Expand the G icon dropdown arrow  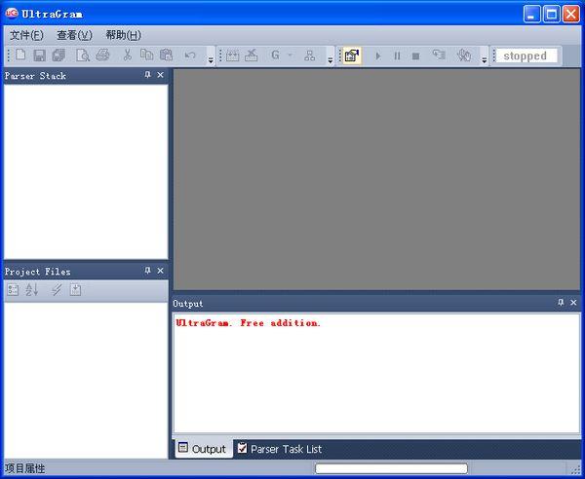click(290, 55)
